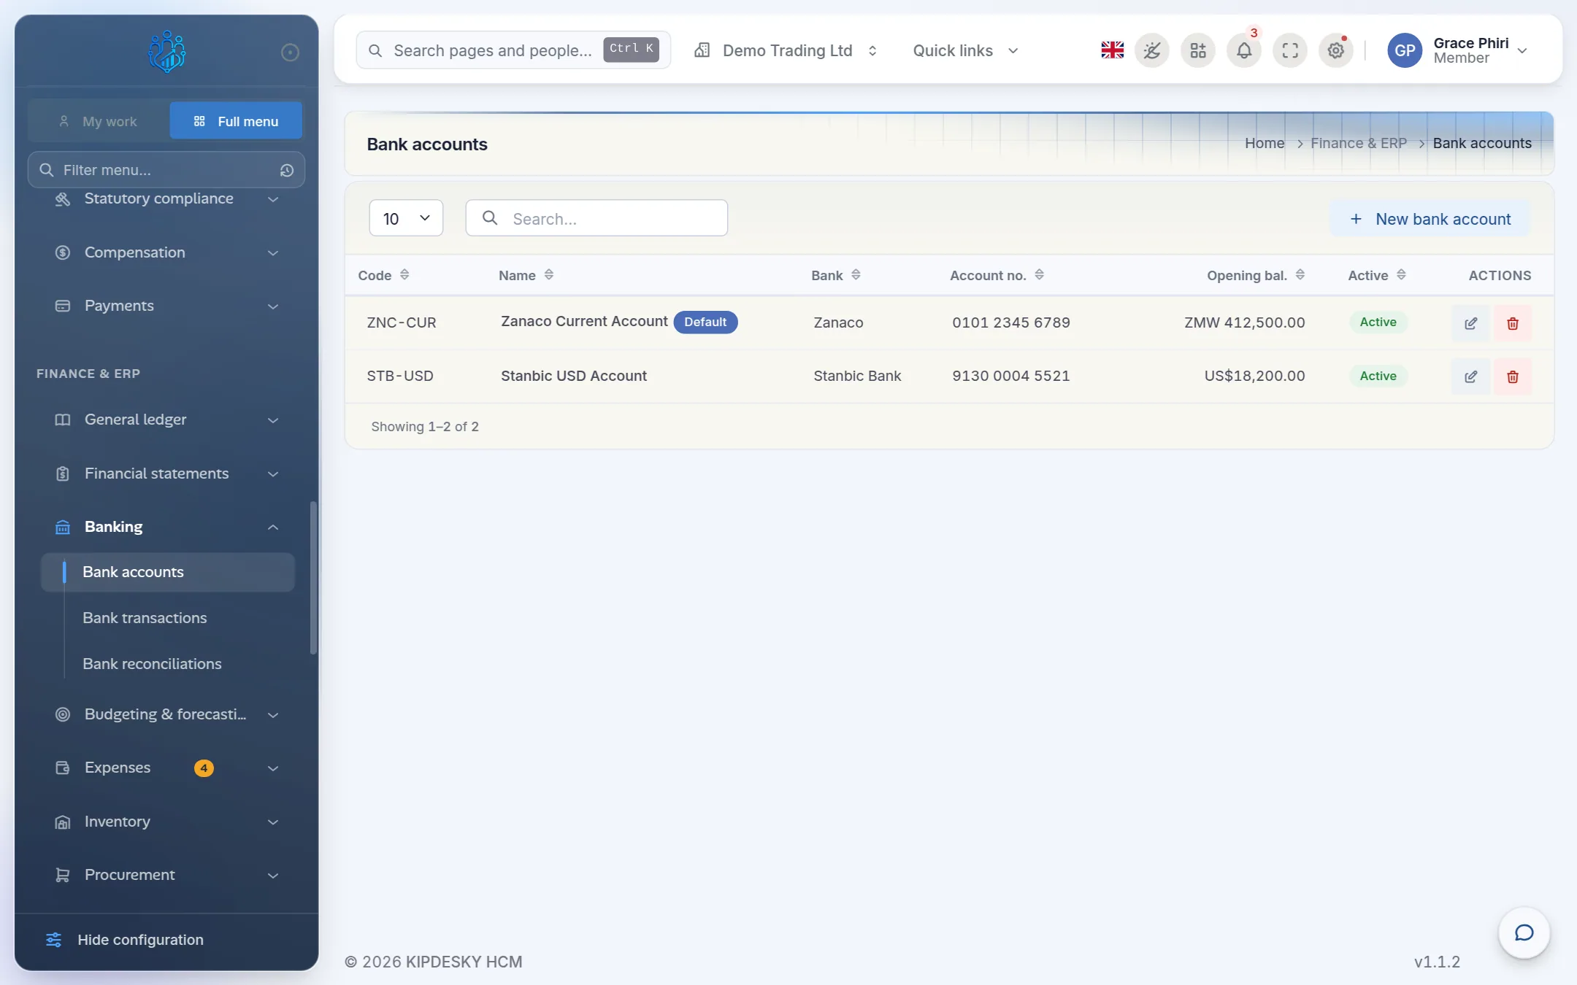The width and height of the screenshot is (1577, 985).
Task: Open the rows per page dropdown
Action: click(406, 218)
